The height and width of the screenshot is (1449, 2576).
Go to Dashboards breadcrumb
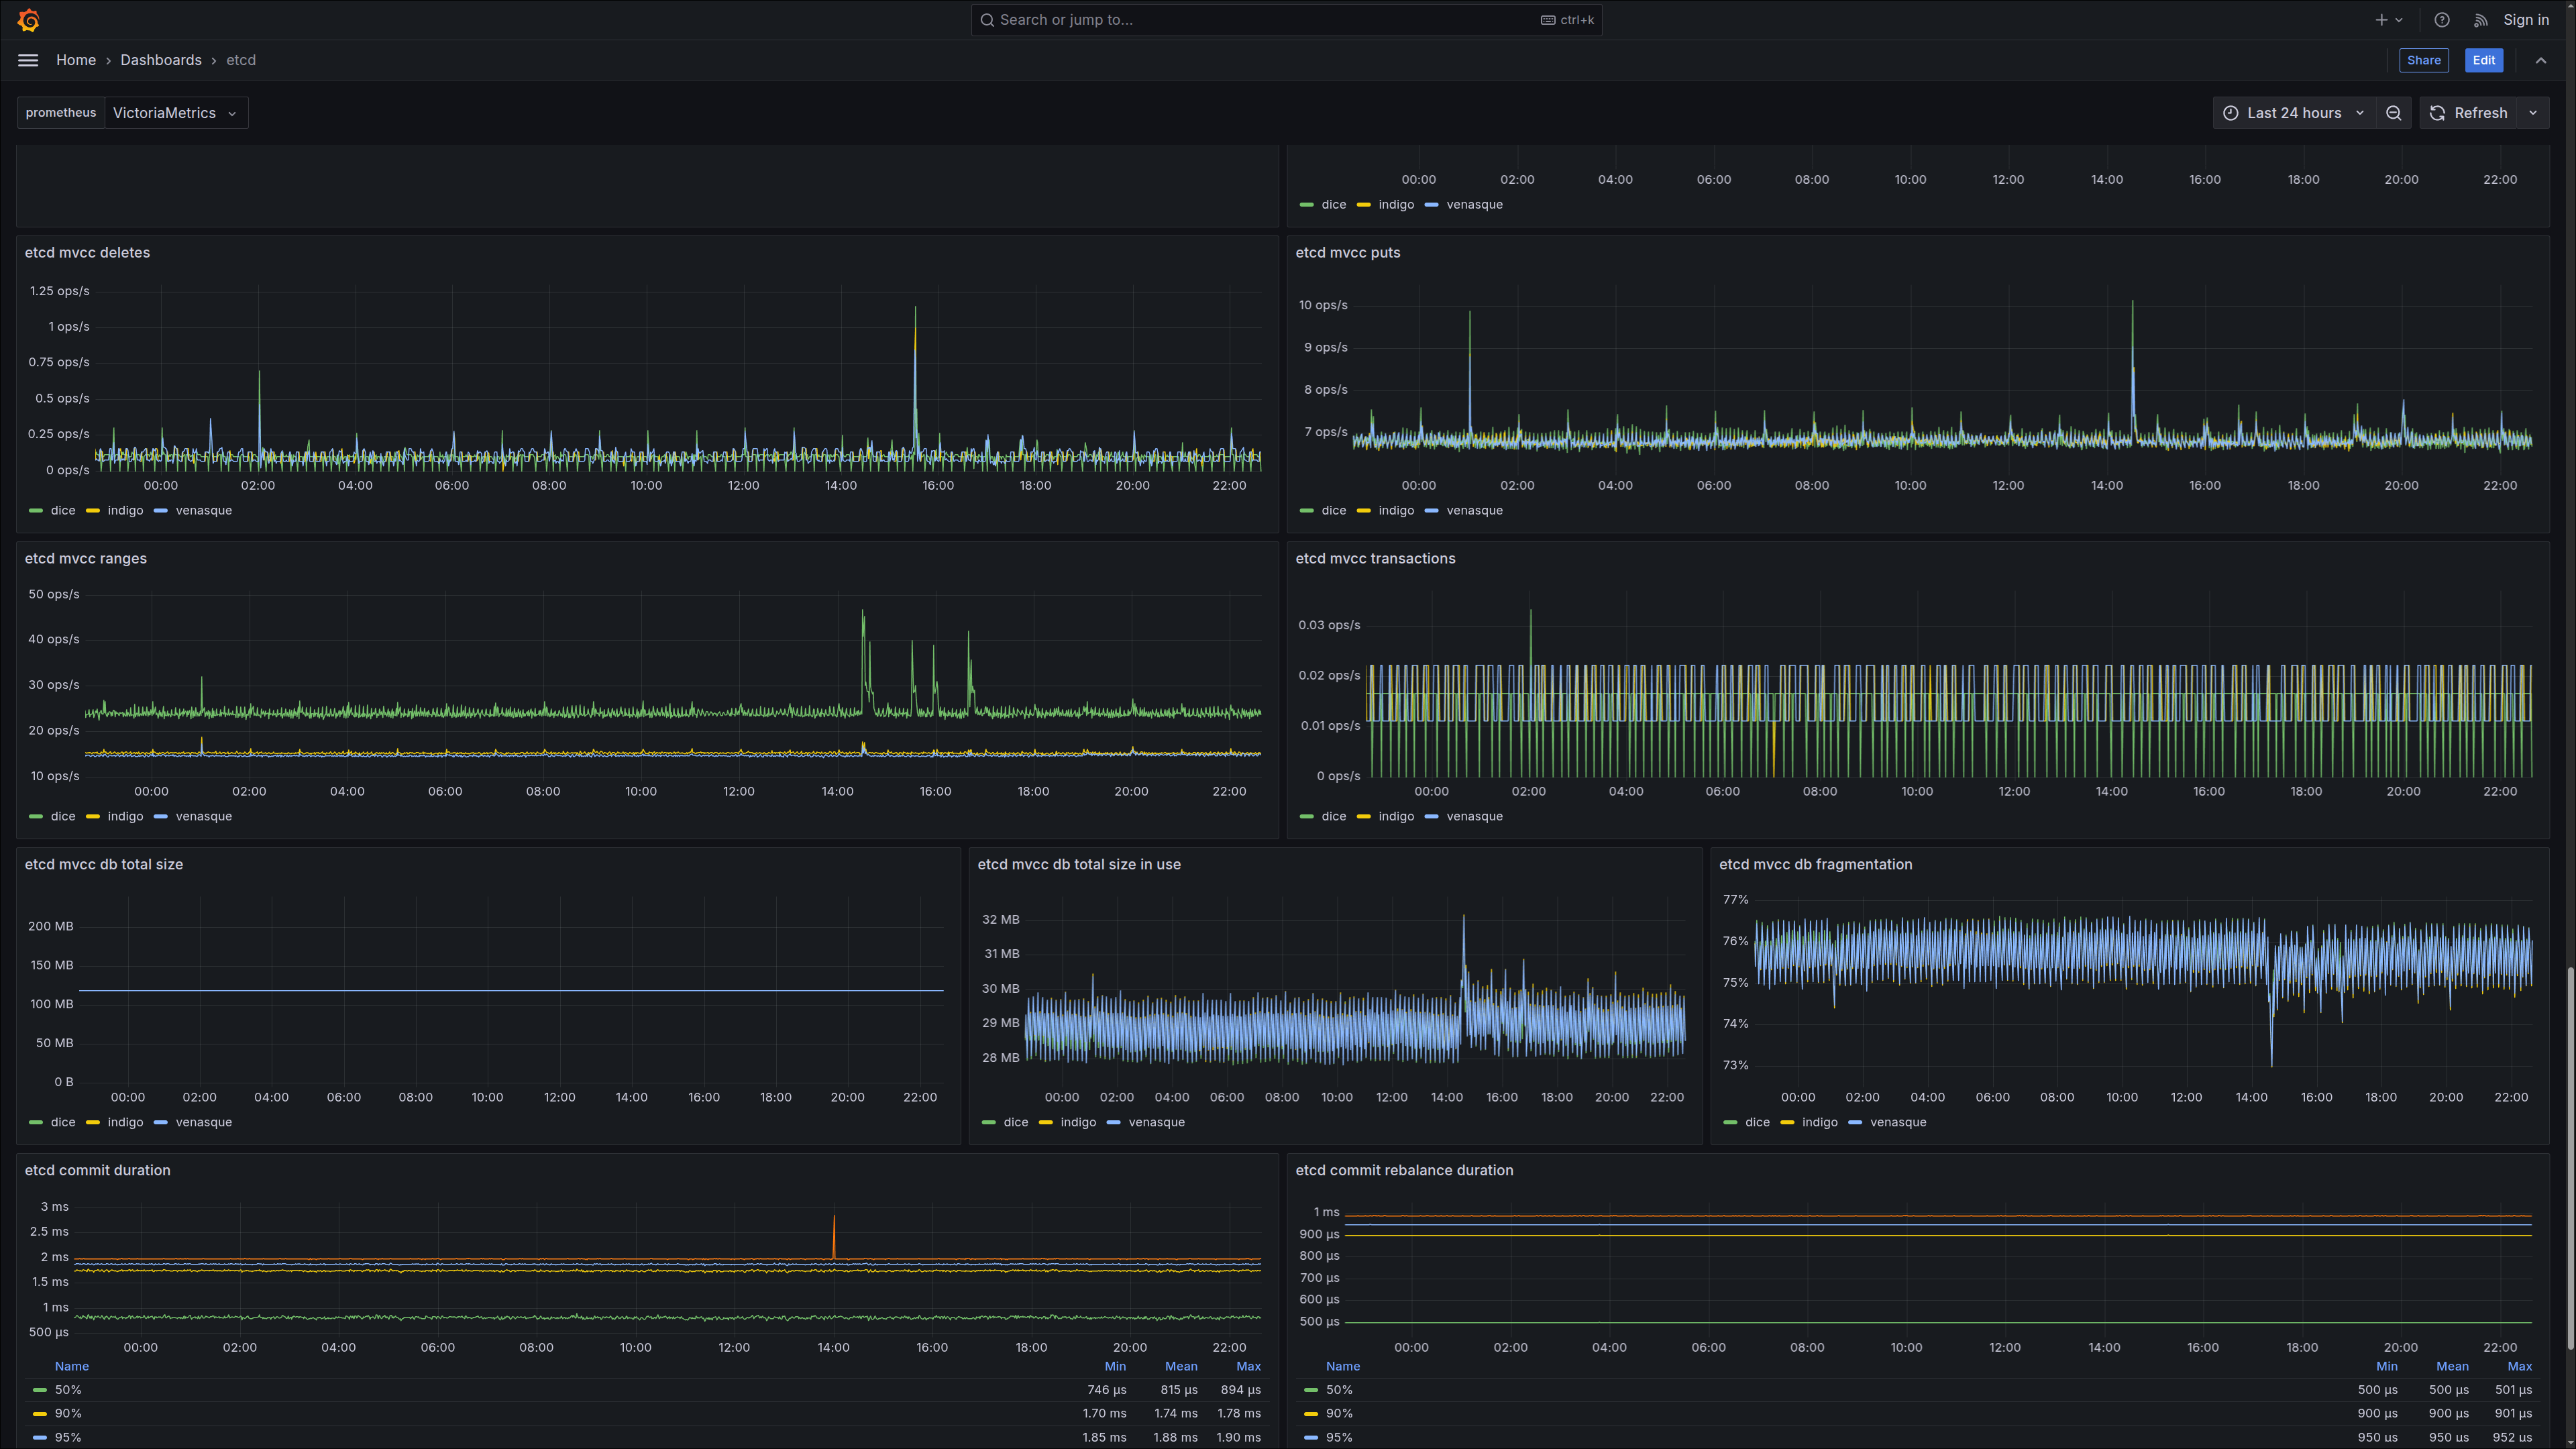pyautogui.click(x=161, y=60)
